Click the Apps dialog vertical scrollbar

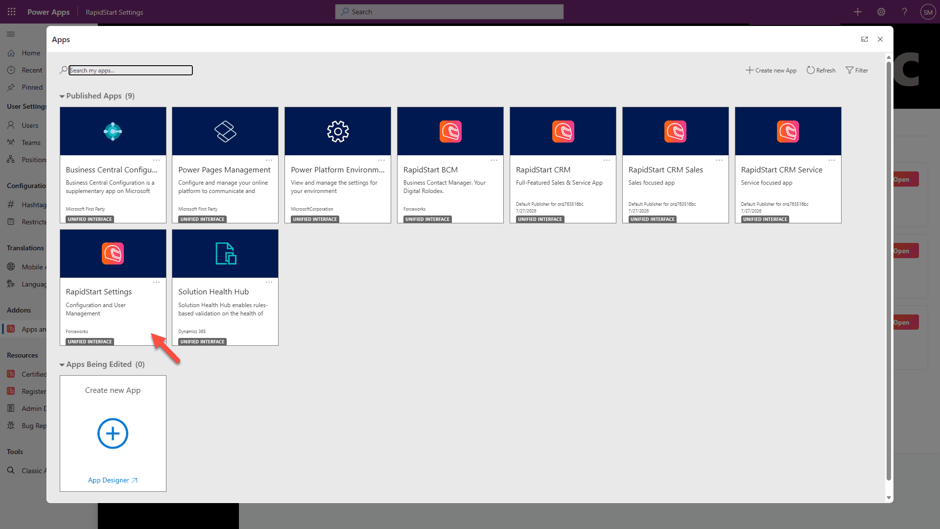[889, 271]
